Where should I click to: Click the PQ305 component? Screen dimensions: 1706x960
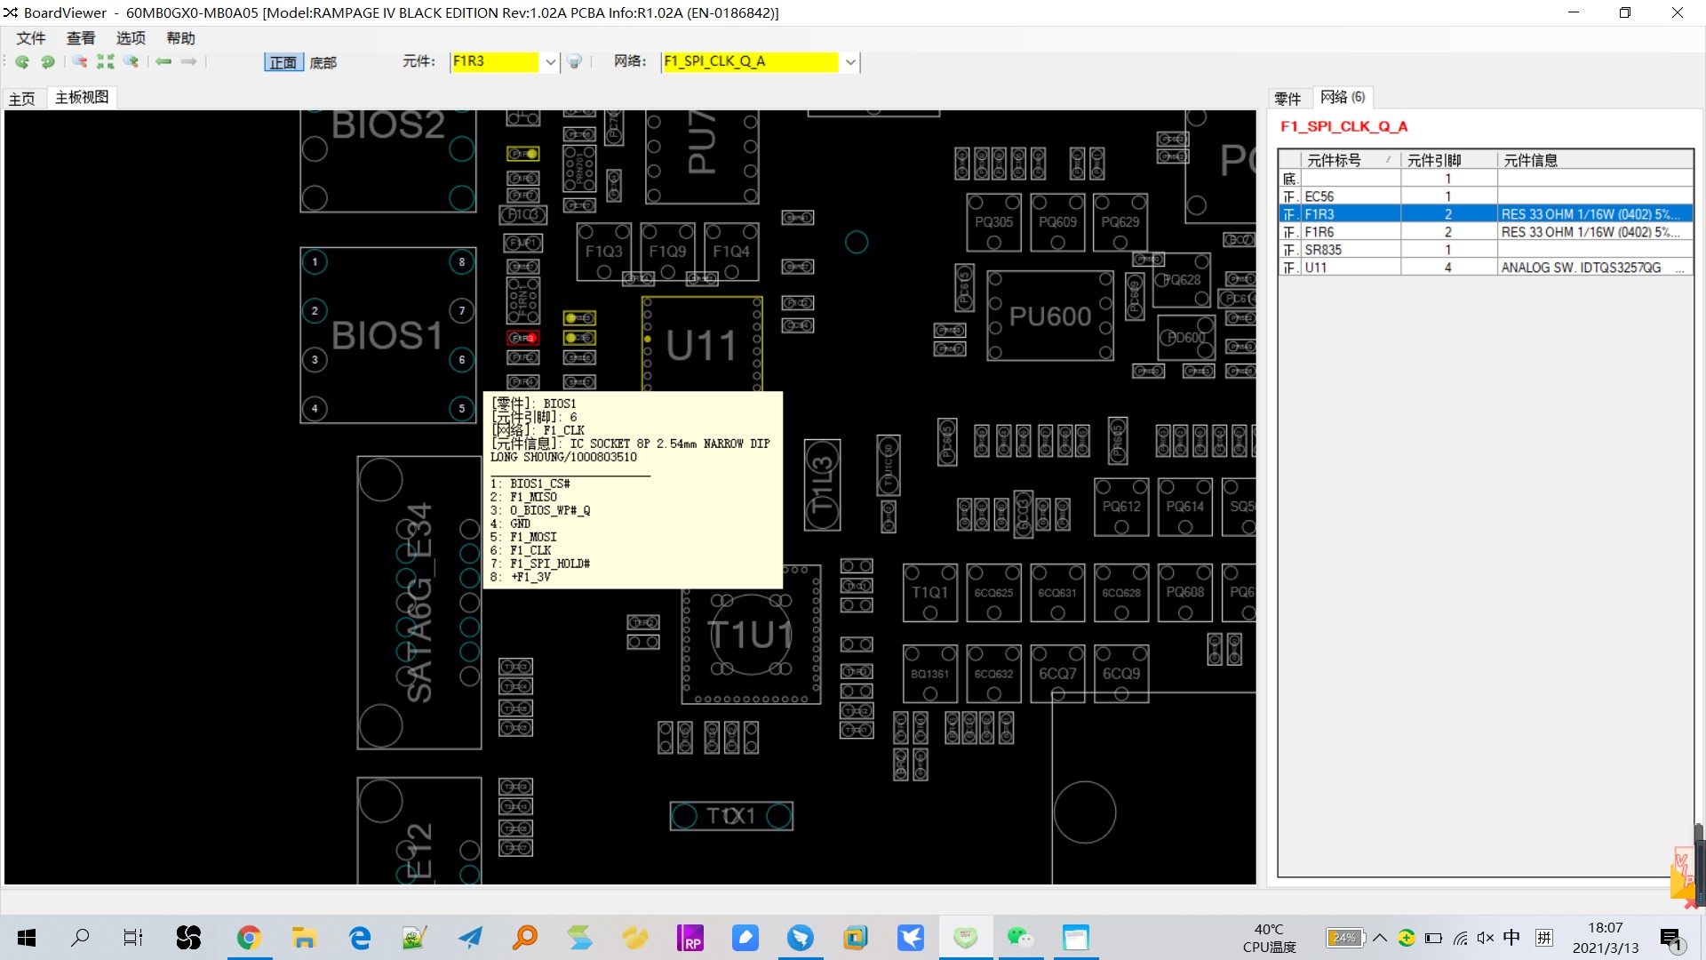tap(993, 222)
